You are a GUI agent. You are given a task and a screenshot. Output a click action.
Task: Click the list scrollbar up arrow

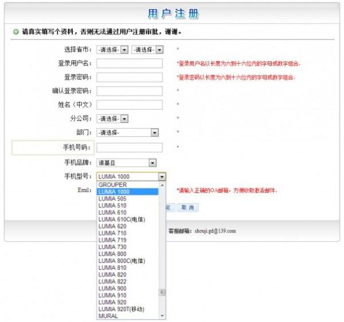click(x=162, y=186)
